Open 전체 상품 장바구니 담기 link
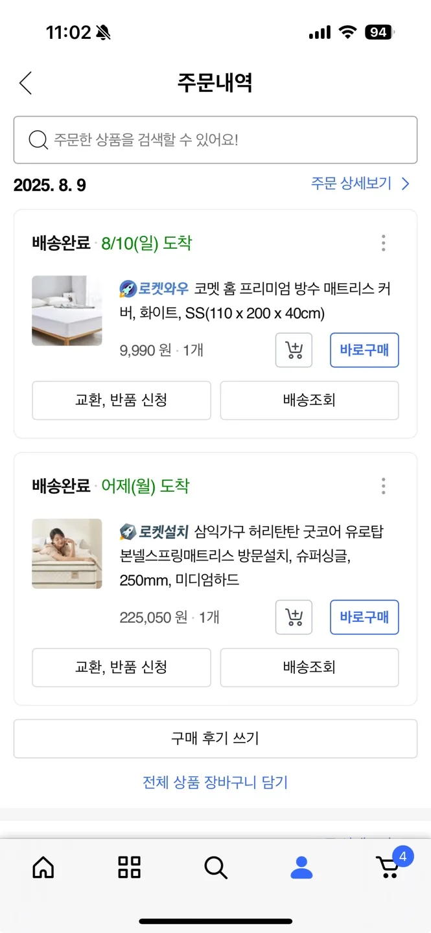 [215, 783]
